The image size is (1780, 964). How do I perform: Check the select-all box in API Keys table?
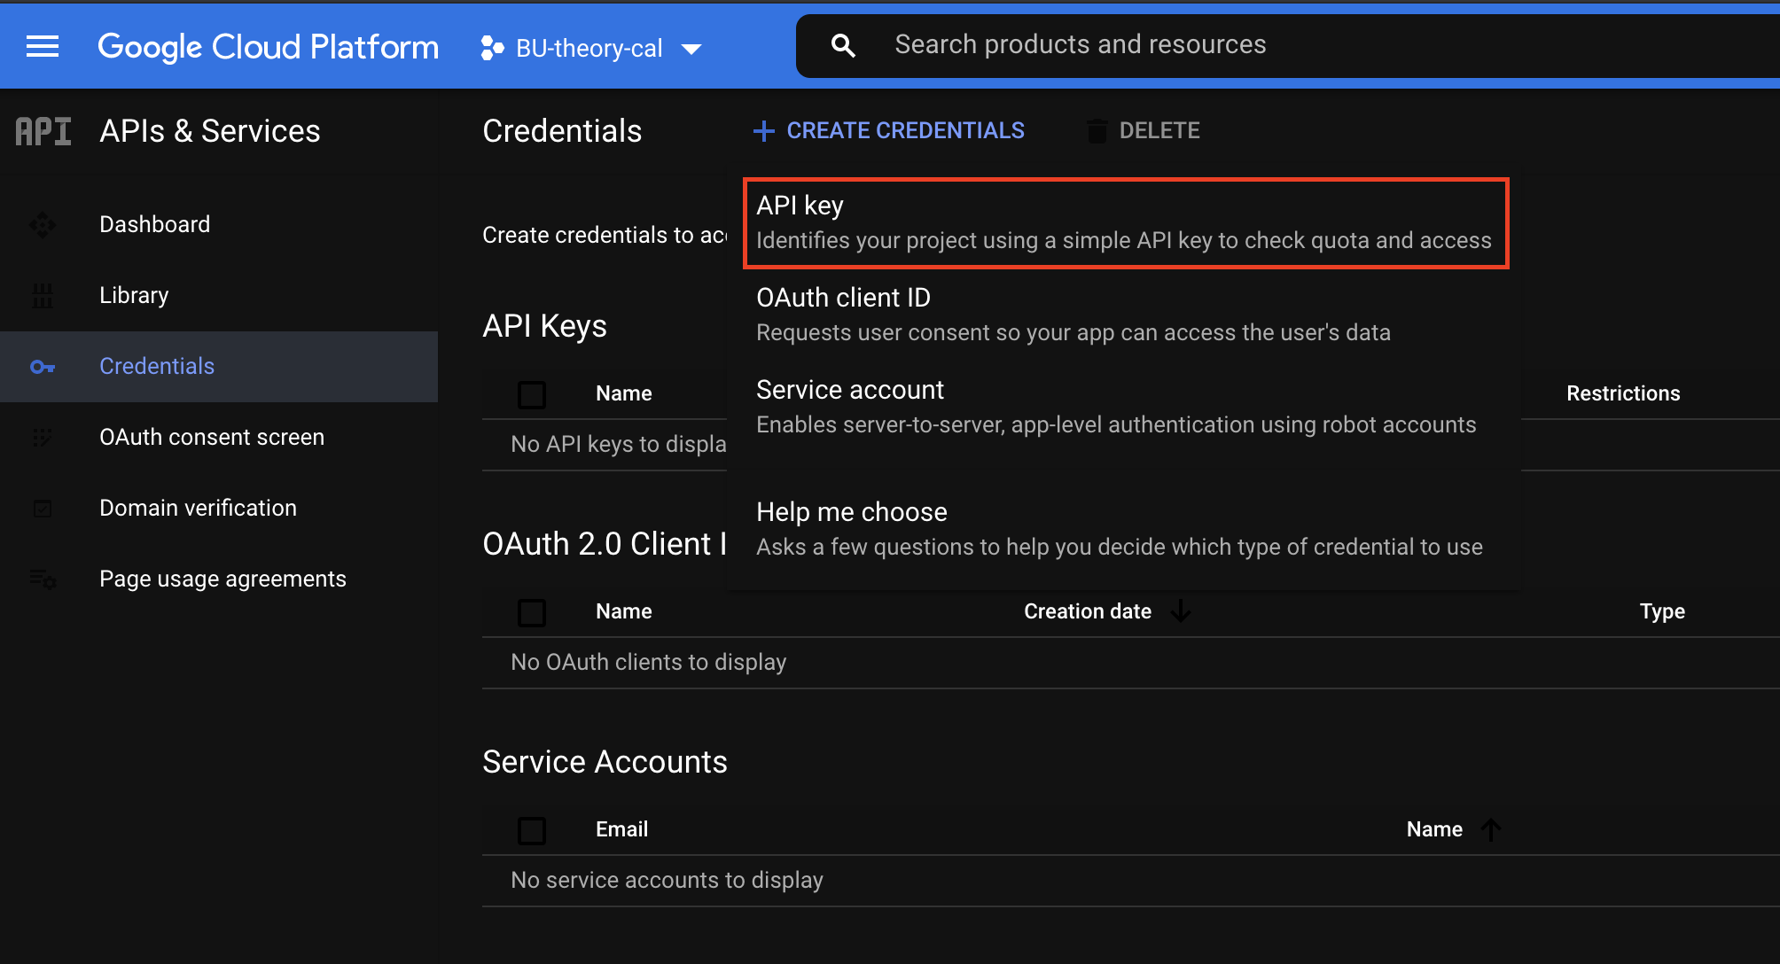[x=532, y=394]
